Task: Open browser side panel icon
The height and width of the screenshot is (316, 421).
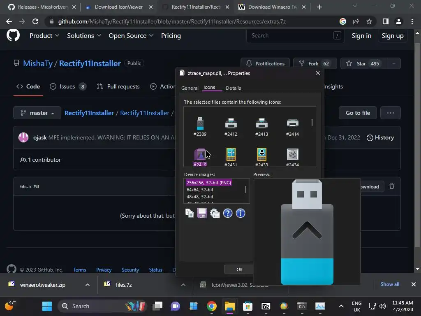Action: click(x=386, y=21)
